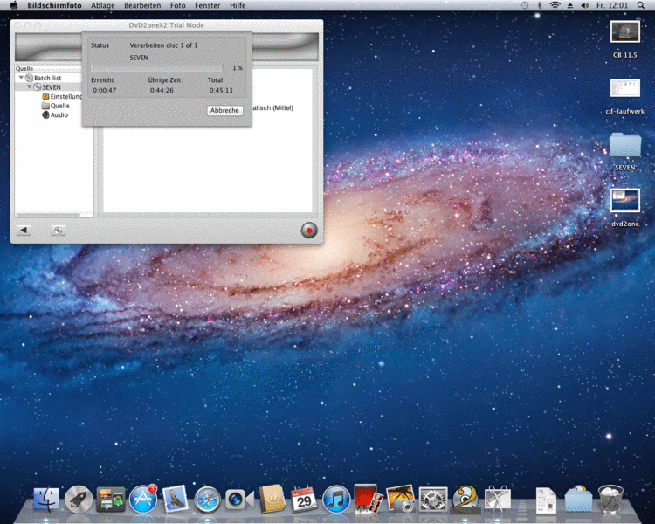Open the Bearbeiten menu
The image size is (655, 524).
(x=142, y=5)
